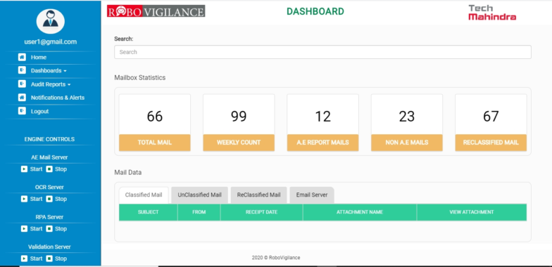Click the Reclassified Mail statistics card
Viewport: 552px width, 267px height.
pyautogui.click(x=491, y=122)
